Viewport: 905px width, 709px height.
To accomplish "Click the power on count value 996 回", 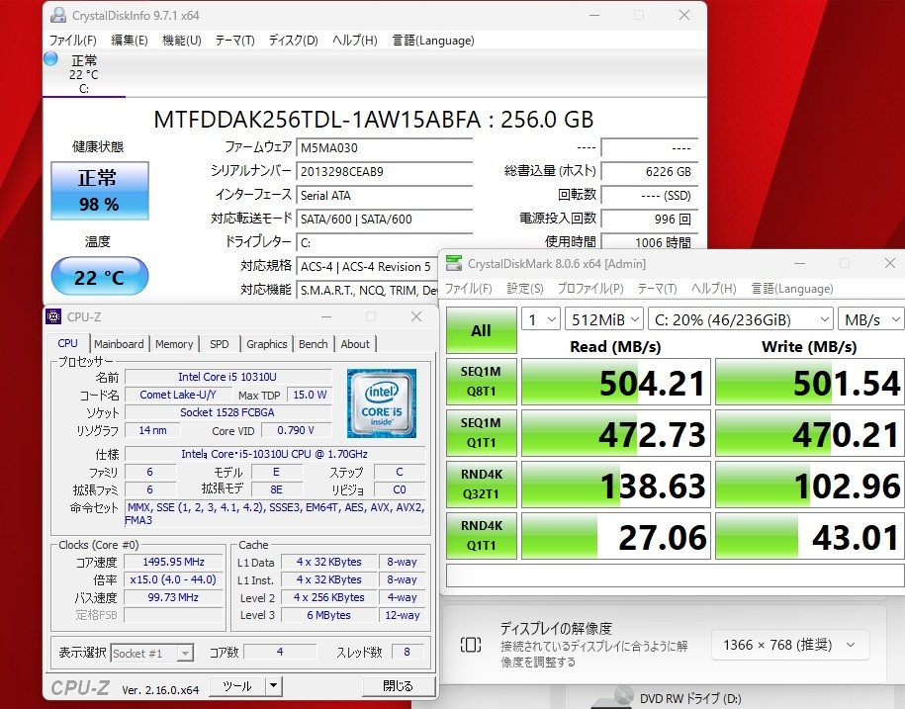I will coord(649,219).
